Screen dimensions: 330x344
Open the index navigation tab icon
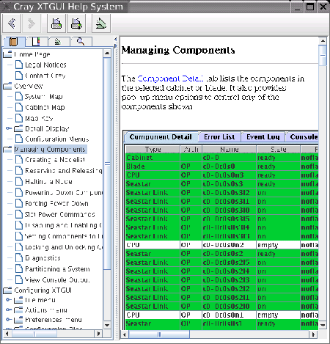(x=36, y=42)
